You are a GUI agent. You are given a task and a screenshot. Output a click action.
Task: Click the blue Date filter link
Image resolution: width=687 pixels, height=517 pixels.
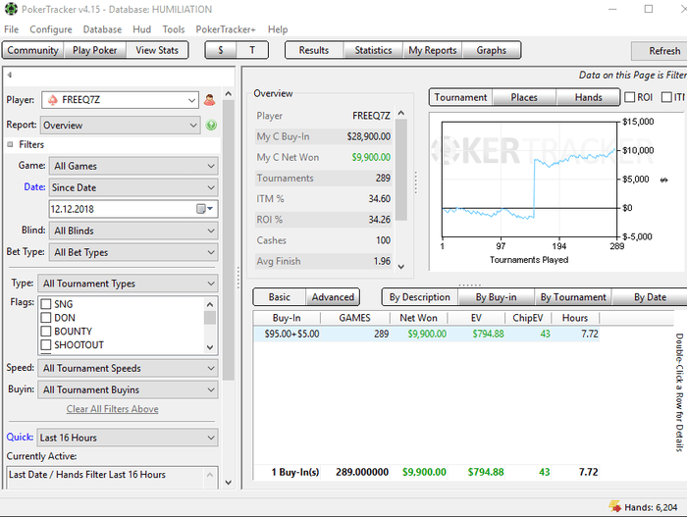[34, 186]
